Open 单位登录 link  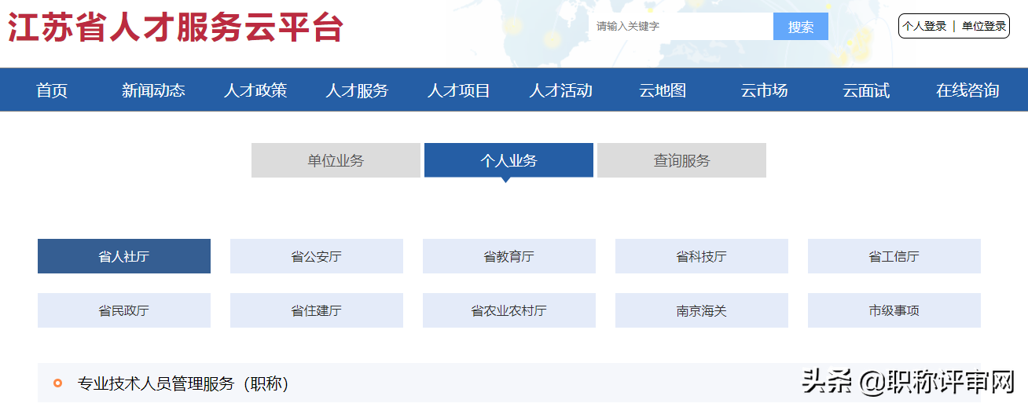[984, 26]
